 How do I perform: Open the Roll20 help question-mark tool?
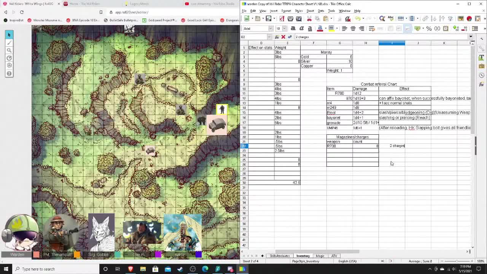(x=9, y=73)
